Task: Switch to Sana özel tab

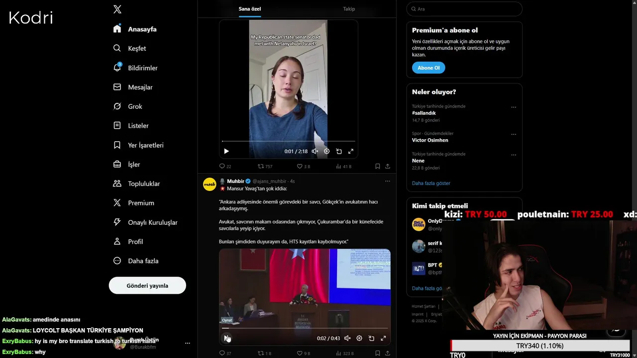Action: pos(250,9)
